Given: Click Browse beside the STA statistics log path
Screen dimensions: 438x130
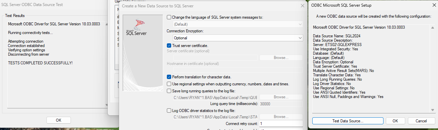Looking at the screenshot, I should pyautogui.click(x=281, y=117).
